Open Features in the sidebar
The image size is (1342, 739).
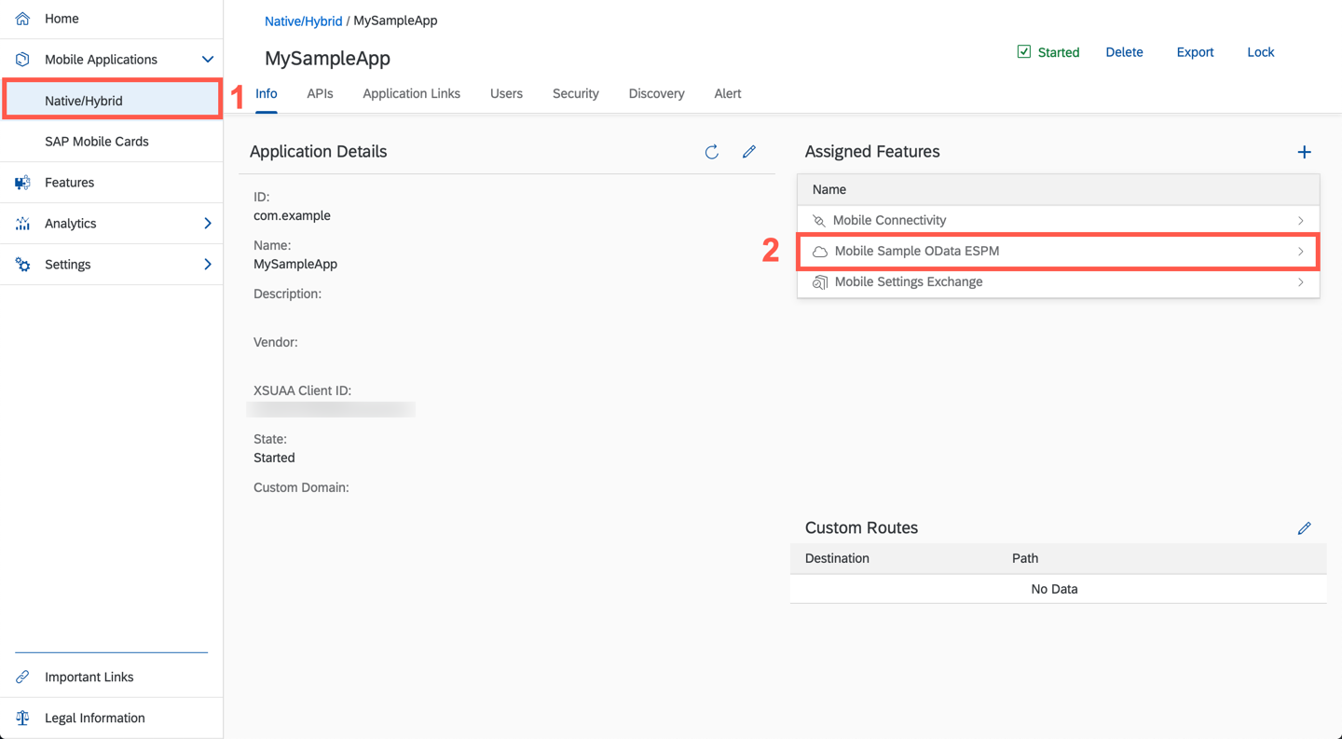pyautogui.click(x=112, y=183)
